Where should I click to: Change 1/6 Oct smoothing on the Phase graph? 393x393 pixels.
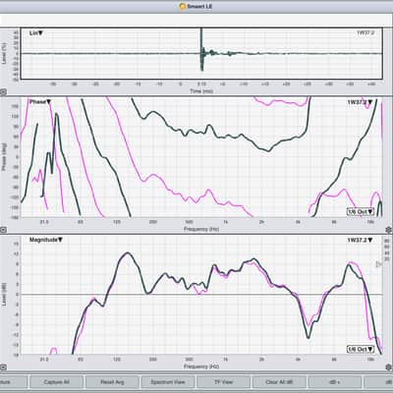point(361,211)
